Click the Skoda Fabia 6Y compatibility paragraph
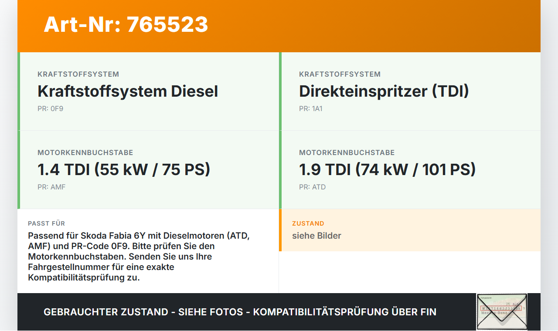Screen dimensions: 558x331 point(139,257)
